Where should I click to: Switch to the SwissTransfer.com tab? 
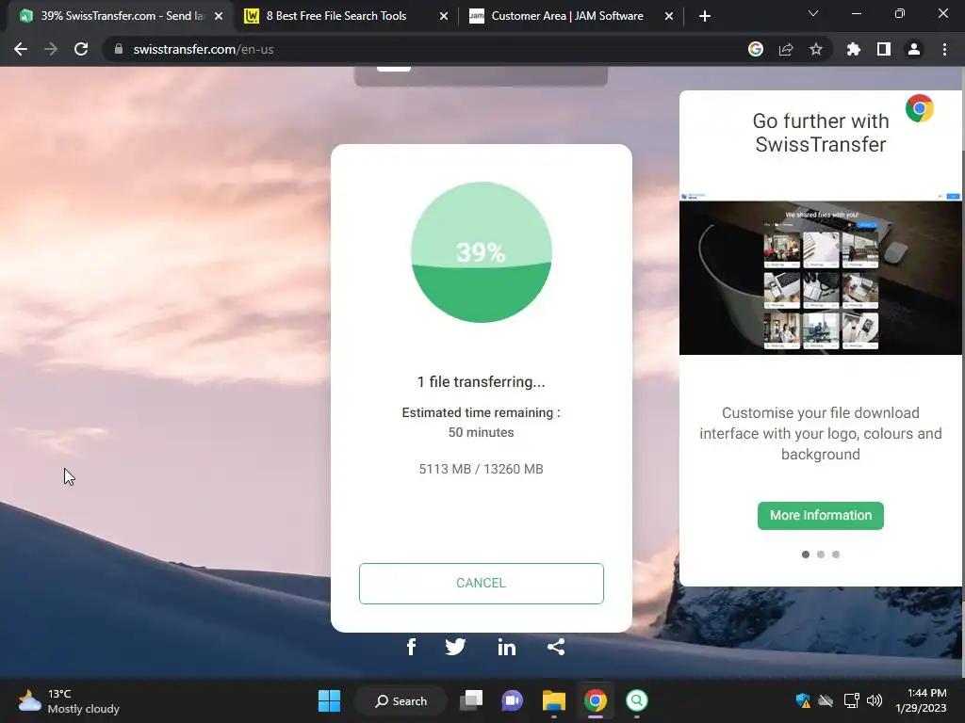122,16
